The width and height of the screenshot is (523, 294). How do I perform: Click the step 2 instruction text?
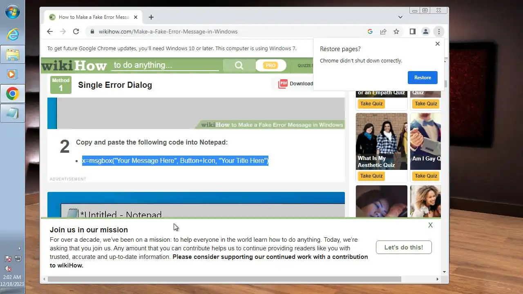(152, 142)
